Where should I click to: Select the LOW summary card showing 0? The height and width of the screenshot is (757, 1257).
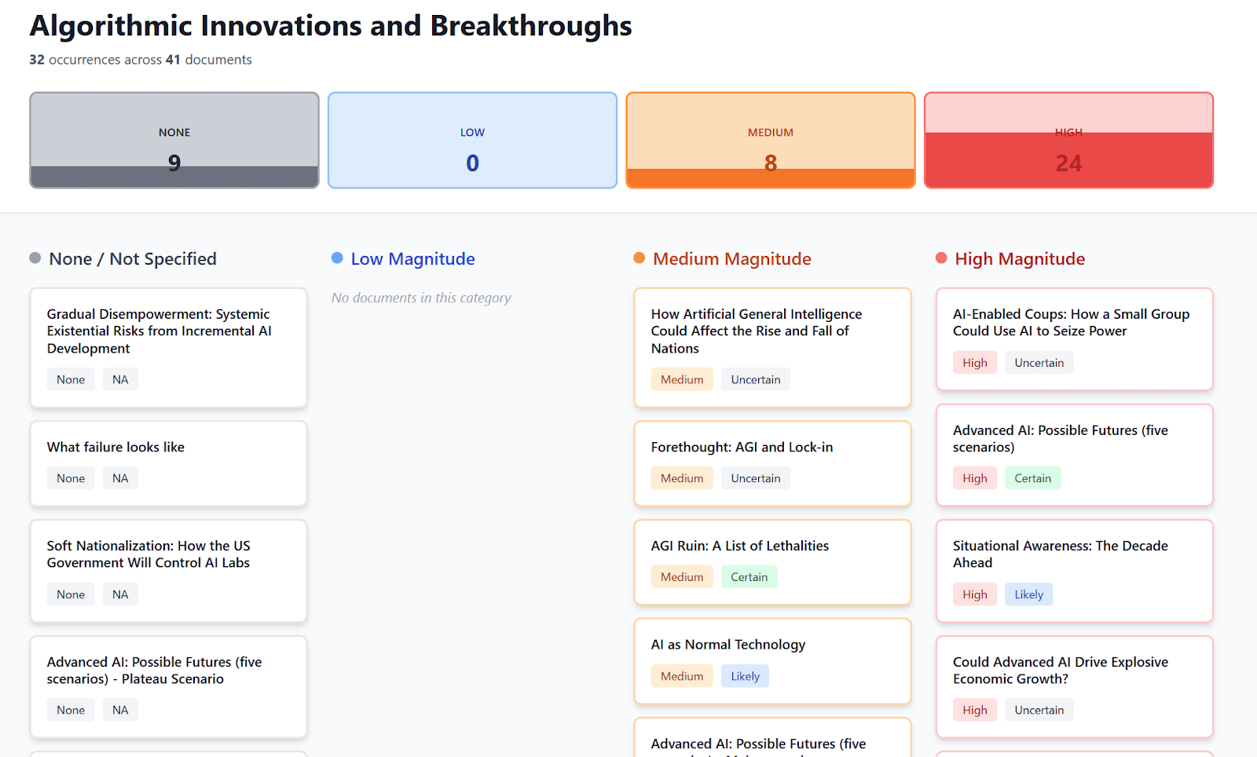(472, 141)
